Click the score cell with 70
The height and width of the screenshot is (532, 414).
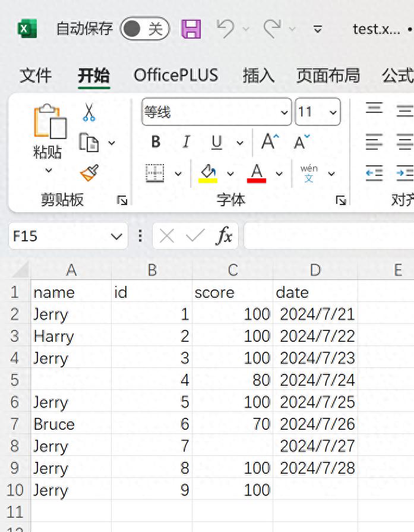click(233, 424)
